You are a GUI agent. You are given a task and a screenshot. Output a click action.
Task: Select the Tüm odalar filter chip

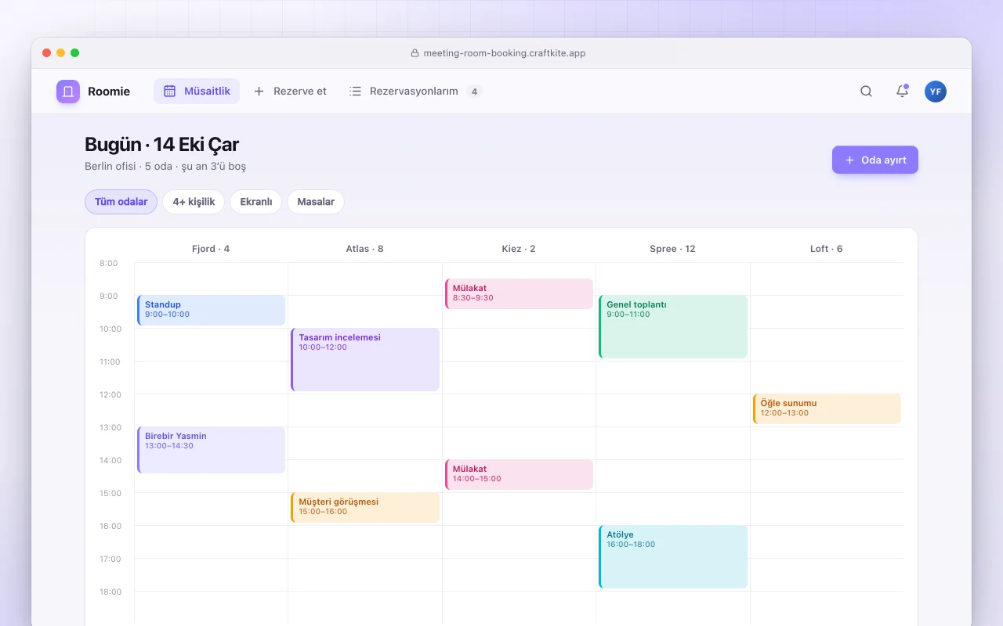[121, 202]
